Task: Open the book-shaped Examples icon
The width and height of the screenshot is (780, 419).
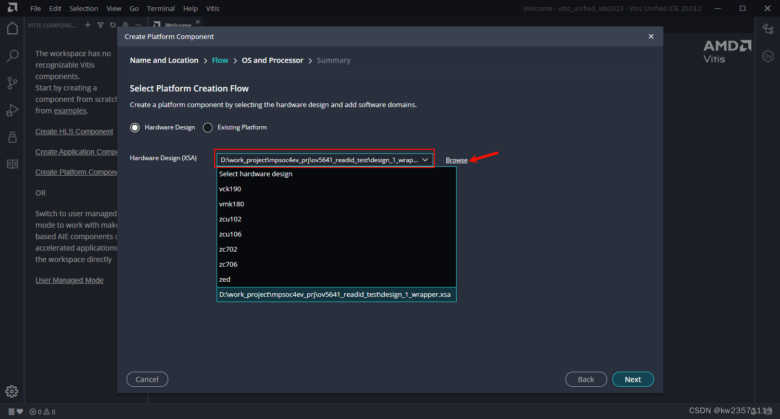Action: [x=12, y=164]
